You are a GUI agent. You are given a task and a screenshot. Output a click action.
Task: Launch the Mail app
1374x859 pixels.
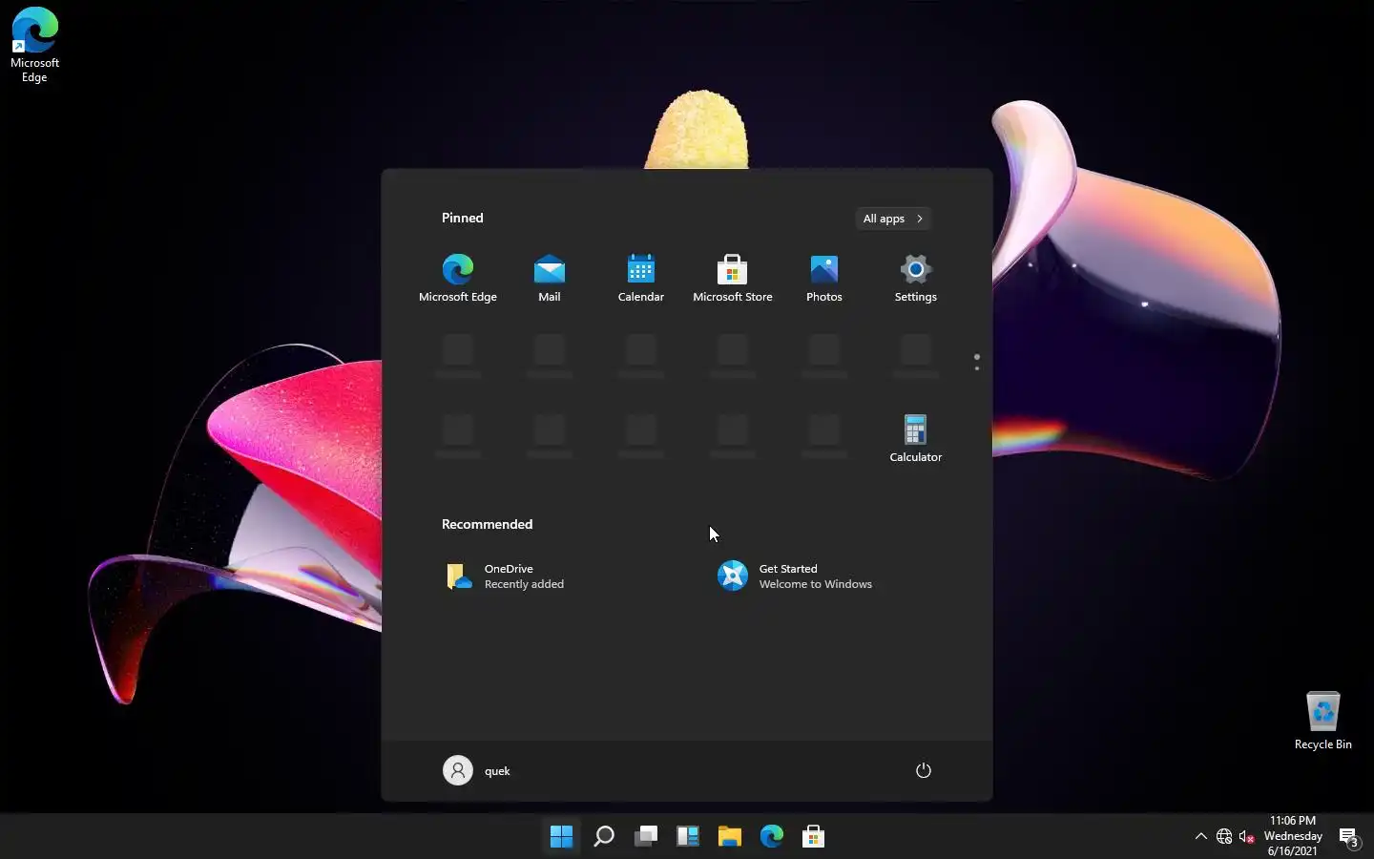tap(550, 278)
